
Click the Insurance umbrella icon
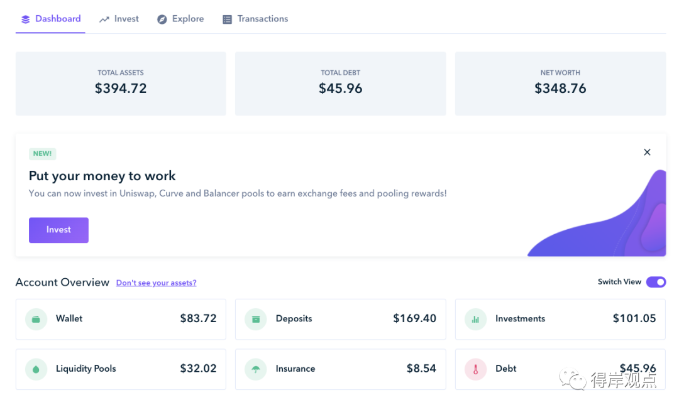[x=255, y=369]
